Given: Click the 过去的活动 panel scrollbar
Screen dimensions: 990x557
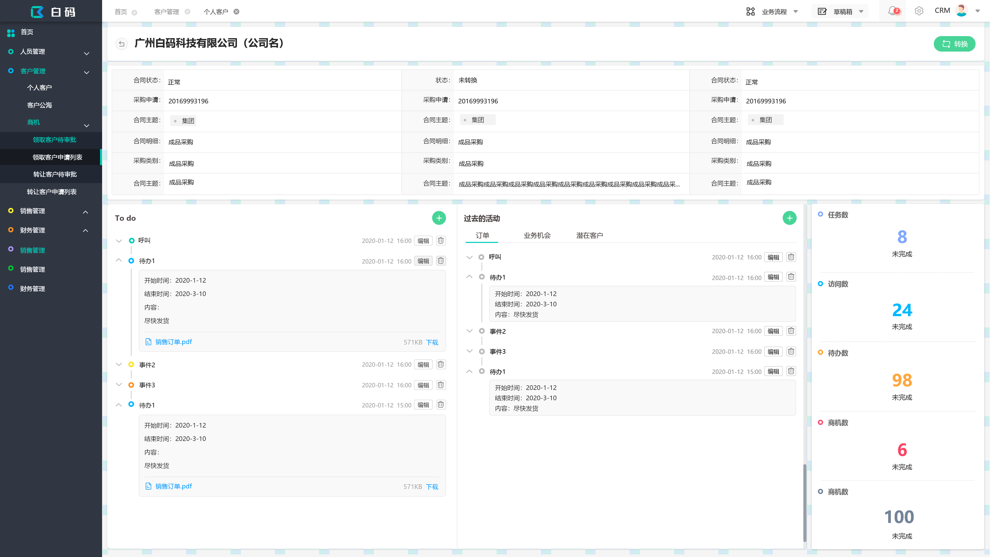Looking at the screenshot, I should (804, 503).
